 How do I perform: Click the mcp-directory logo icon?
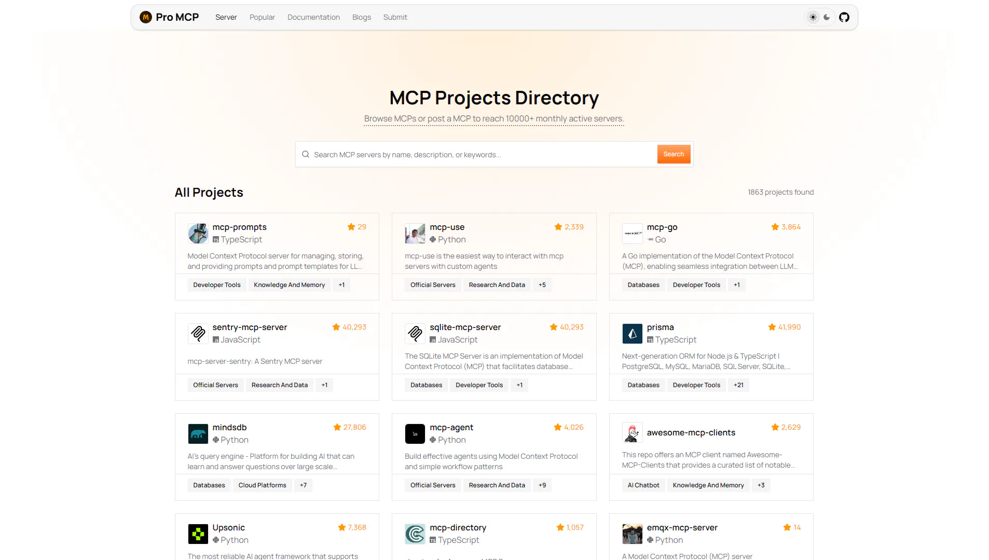[415, 534]
